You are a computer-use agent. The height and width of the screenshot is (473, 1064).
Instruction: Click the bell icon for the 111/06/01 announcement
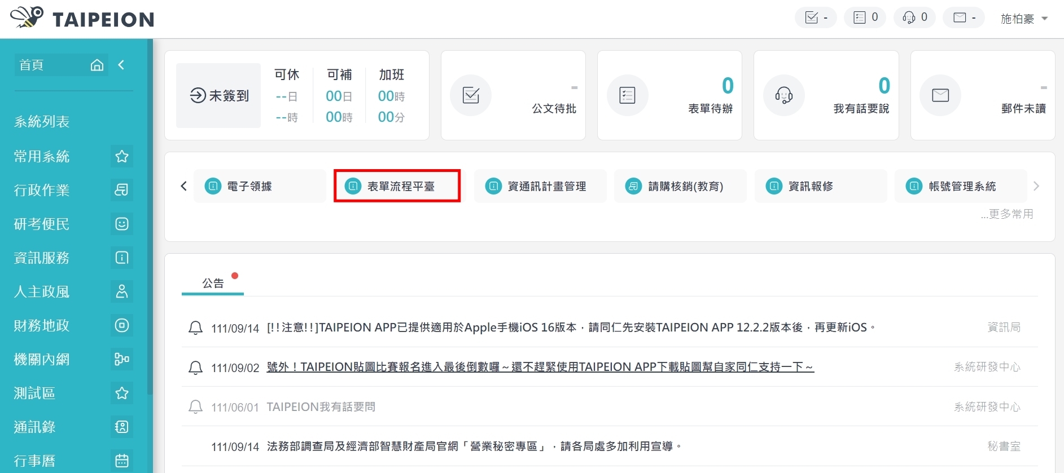195,407
